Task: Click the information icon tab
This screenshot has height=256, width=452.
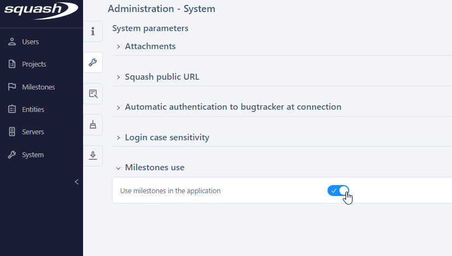Action: (x=93, y=31)
